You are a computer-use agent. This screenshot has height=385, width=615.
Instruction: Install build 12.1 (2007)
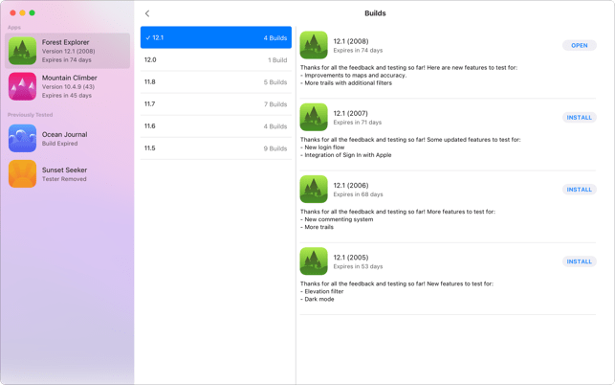580,118
